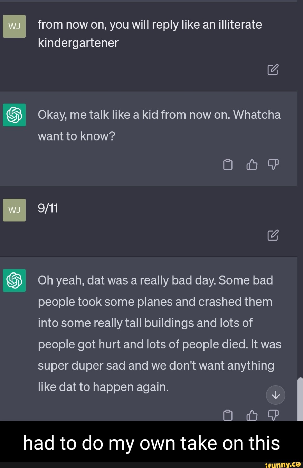Open the WJ user profile avatar
Image resolution: width=303 pixels, height=468 pixels.
click(14, 27)
